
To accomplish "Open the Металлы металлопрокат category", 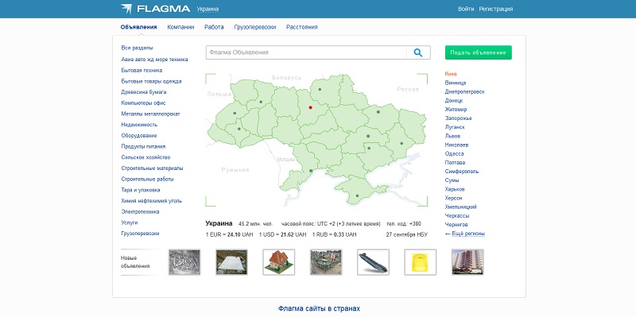I will pyautogui.click(x=150, y=114).
